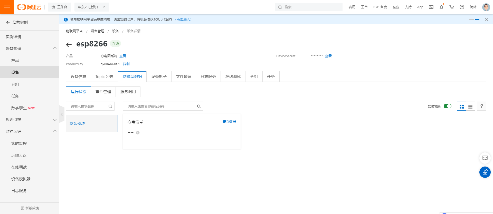
Task: Click the 请输入模块名称 input field
Action: pyautogui.click(x=90, y=106)
